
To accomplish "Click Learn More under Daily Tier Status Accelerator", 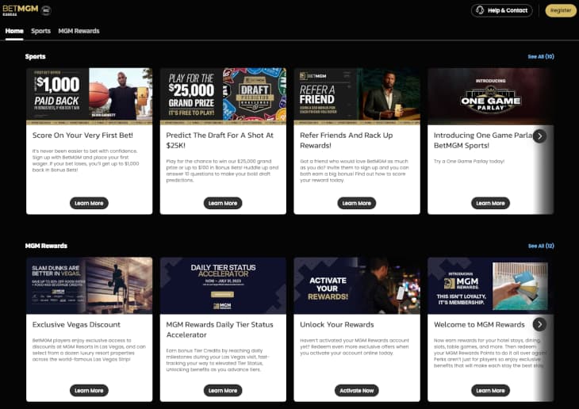I will [223, 391].
